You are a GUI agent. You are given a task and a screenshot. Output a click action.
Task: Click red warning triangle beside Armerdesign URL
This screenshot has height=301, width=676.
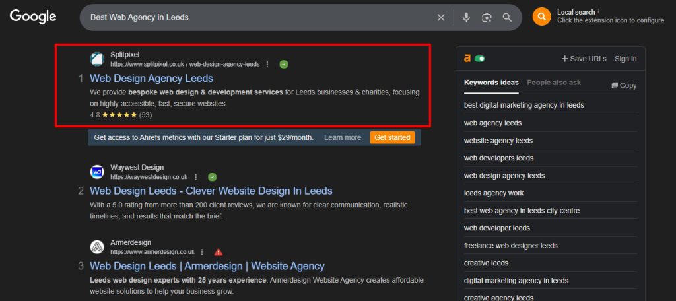[219, 252]
